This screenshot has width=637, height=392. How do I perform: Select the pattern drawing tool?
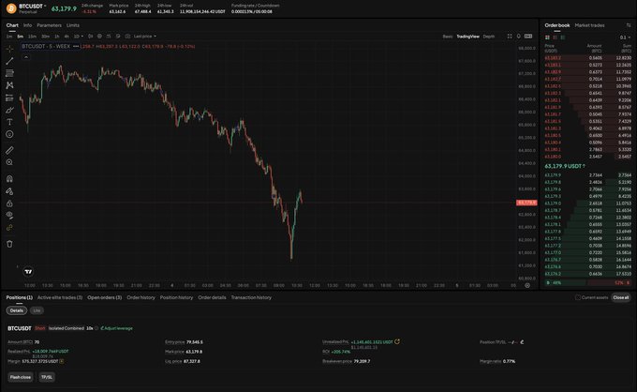[9, 85]
